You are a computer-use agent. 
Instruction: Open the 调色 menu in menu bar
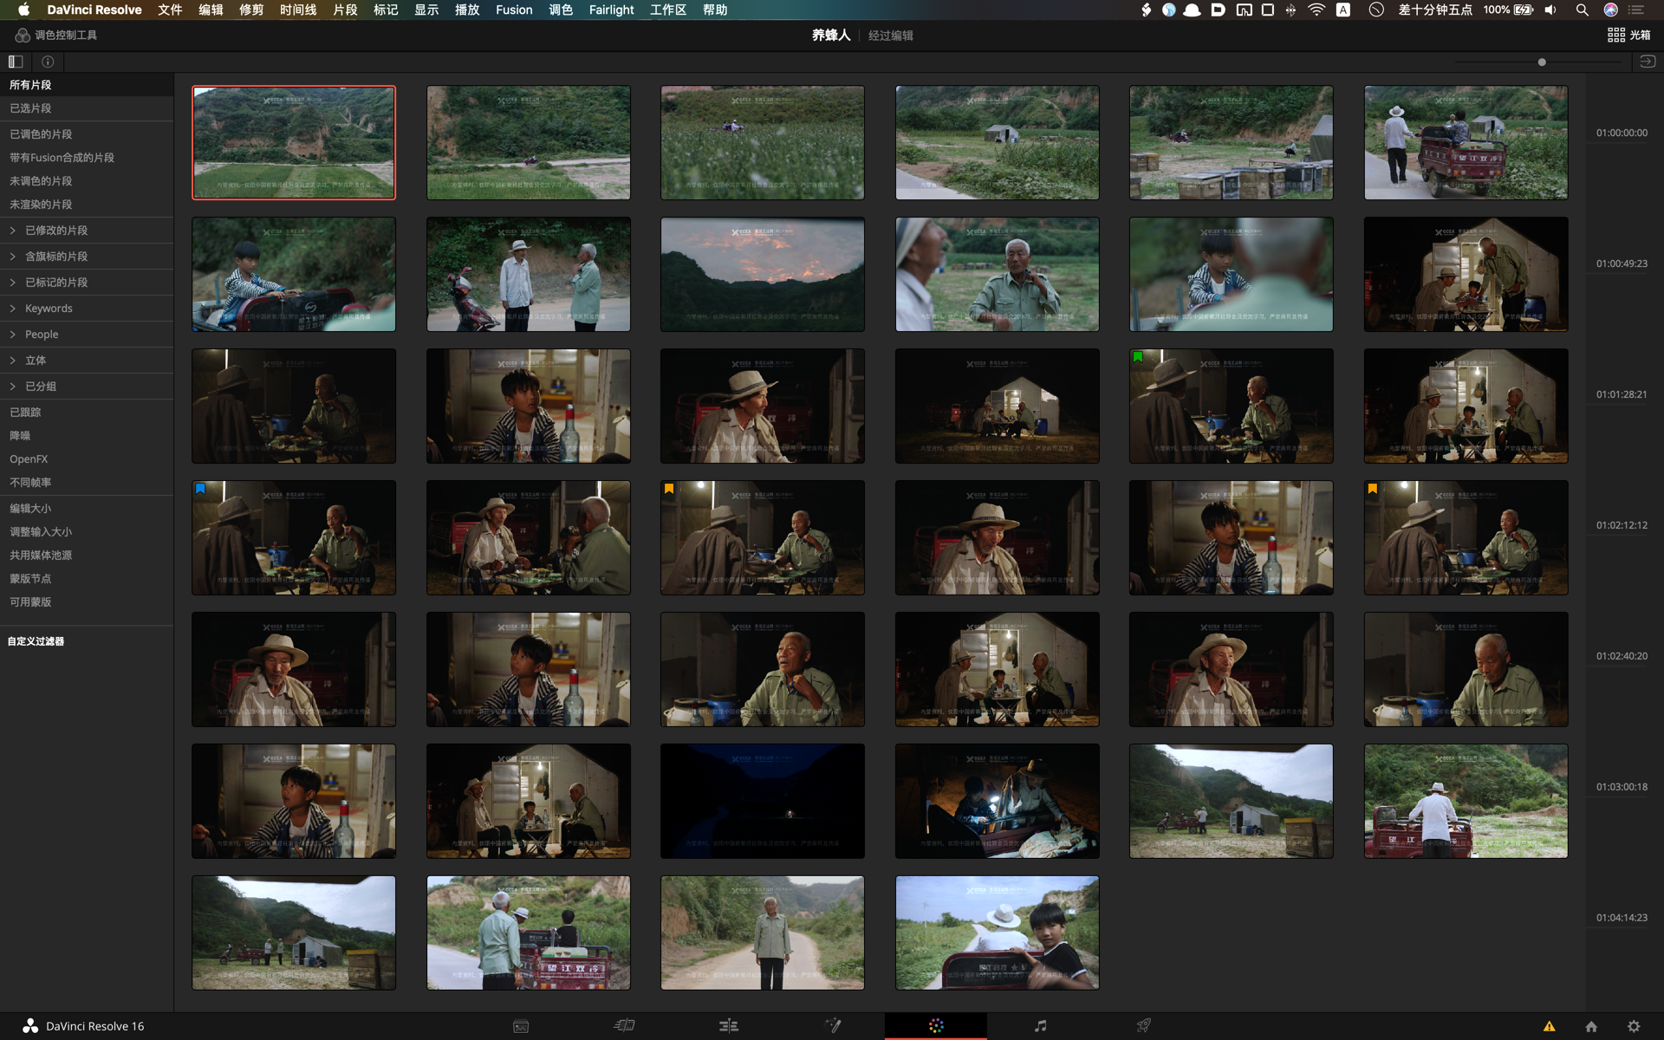(x=561, y=10)
